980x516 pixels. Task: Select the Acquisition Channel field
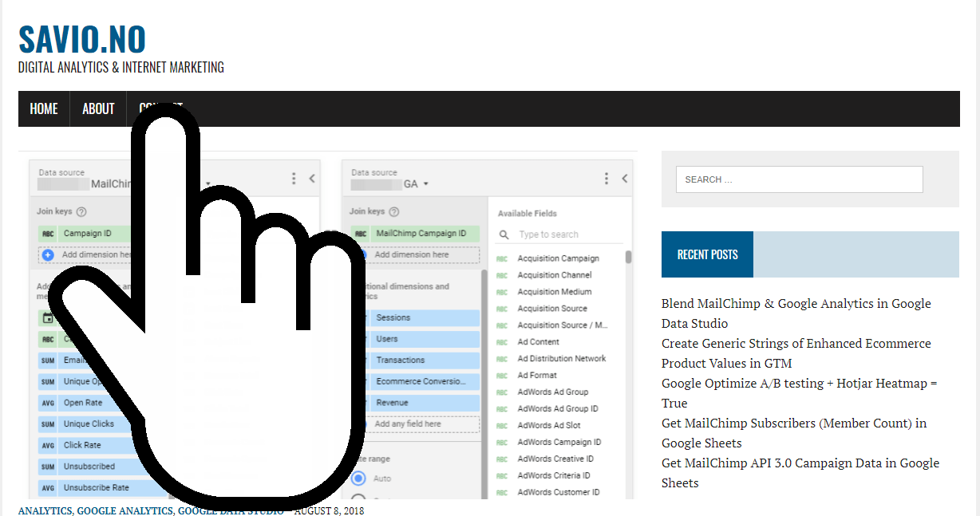555,275
